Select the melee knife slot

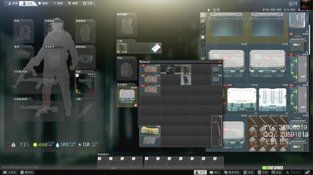[x=85, y=109]
